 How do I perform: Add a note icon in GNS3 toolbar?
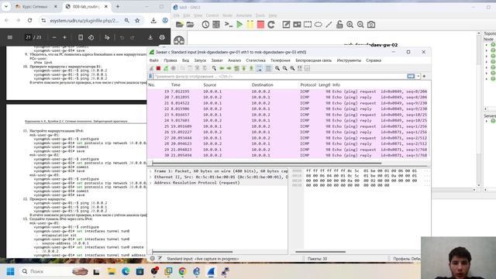point(286,24)
